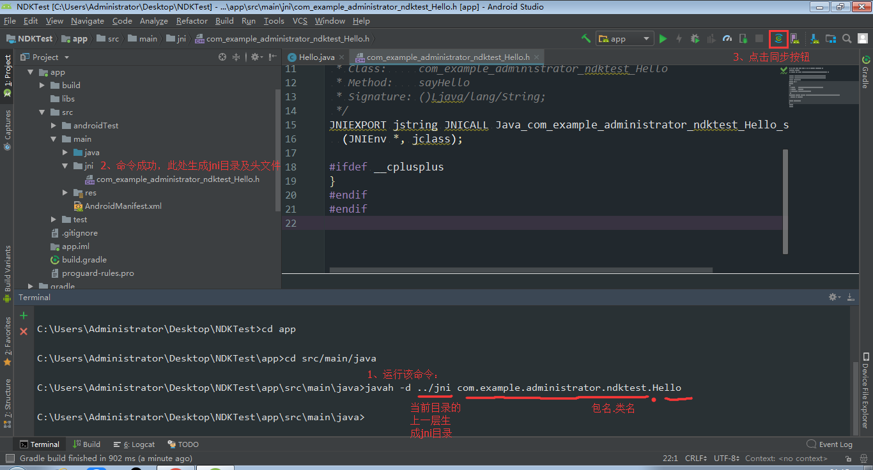Expand the test folder
The width and height of the screenshot is (873, 470).
click(54, 220)
